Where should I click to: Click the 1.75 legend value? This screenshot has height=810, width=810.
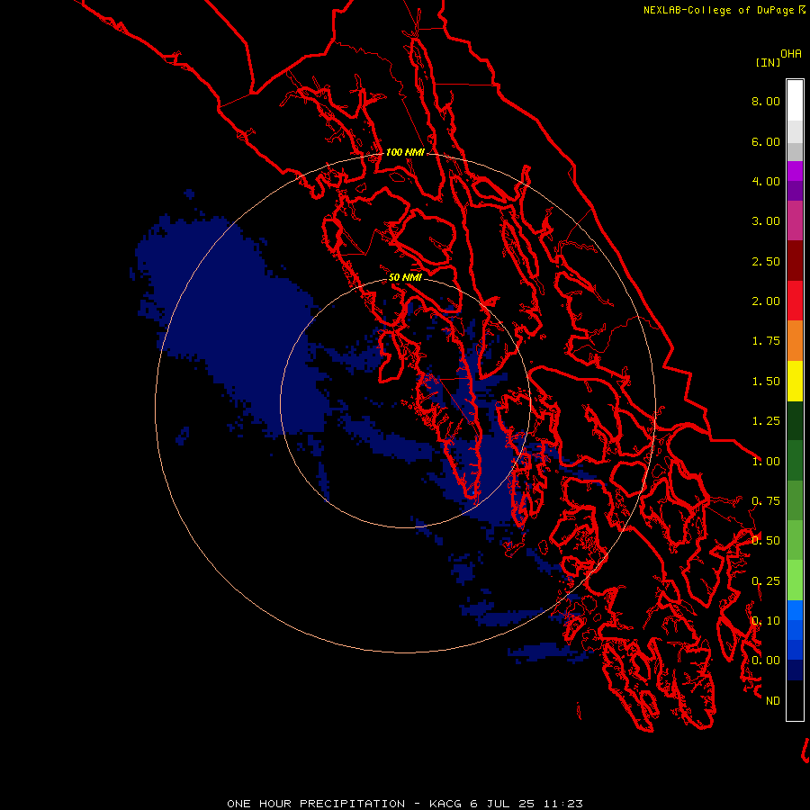click(766, 341)
